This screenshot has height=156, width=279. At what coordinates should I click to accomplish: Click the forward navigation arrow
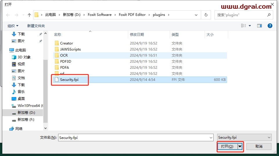coord(16,15)
